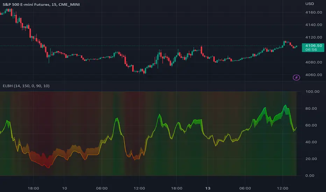This screenshot has height=192, width=326.
Task: Click the 06:00 label after date 13
Action: (x=245, y=188)
